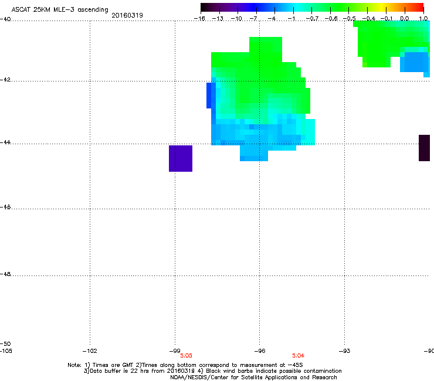Click the isolated purple data square near -99
Screen dimensions: 434x381
coord(181,158)
